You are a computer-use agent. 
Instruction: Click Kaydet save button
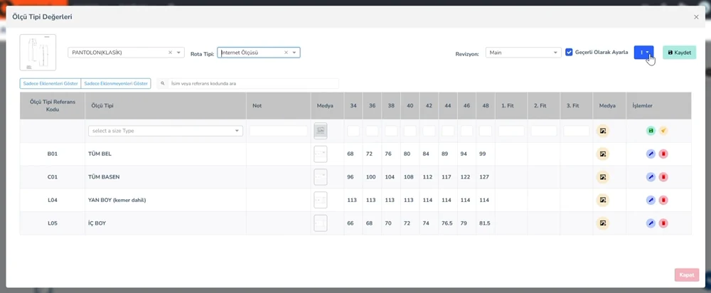pyautogui.click(x=679, y=53)
